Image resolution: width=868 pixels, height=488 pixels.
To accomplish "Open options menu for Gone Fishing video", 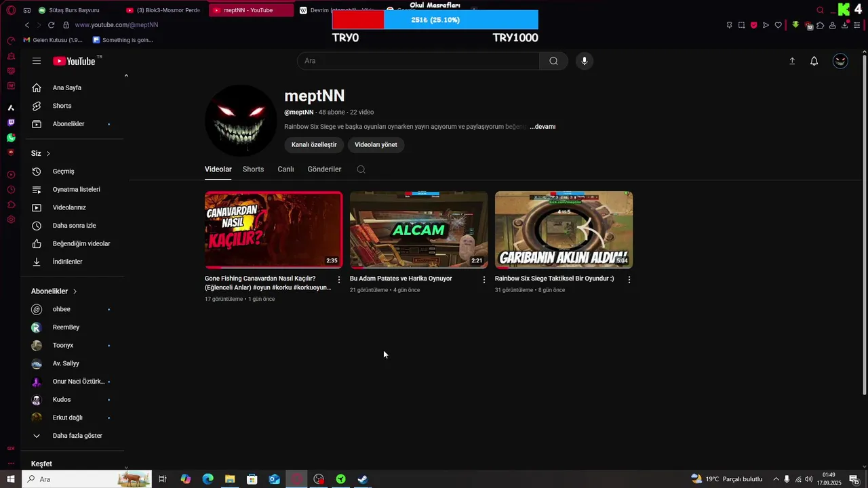I will click(x=339, y=279).
